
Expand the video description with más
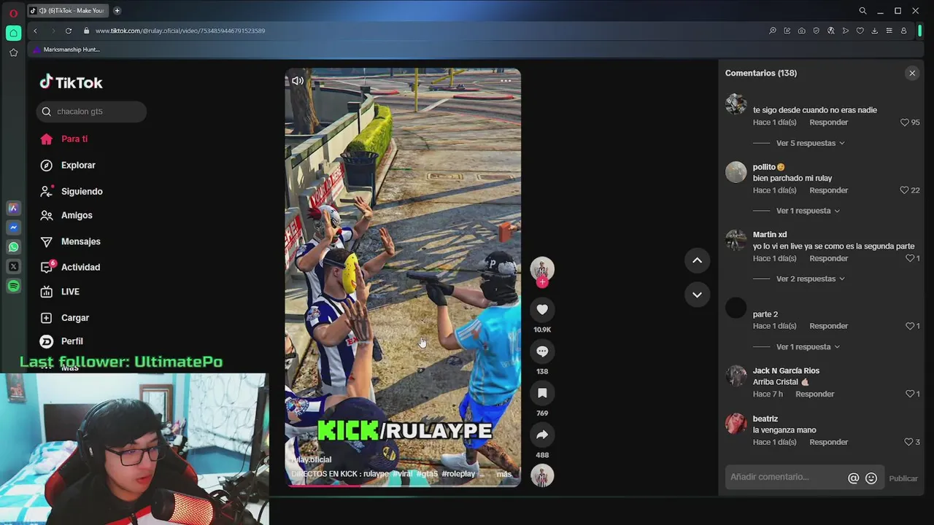pyautogui.click(x=504, y=474)
